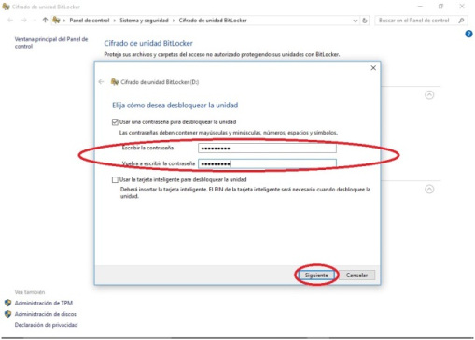
Task: Focus the 'Escribir la contraseña' field
Action: (x=267, y=149)
